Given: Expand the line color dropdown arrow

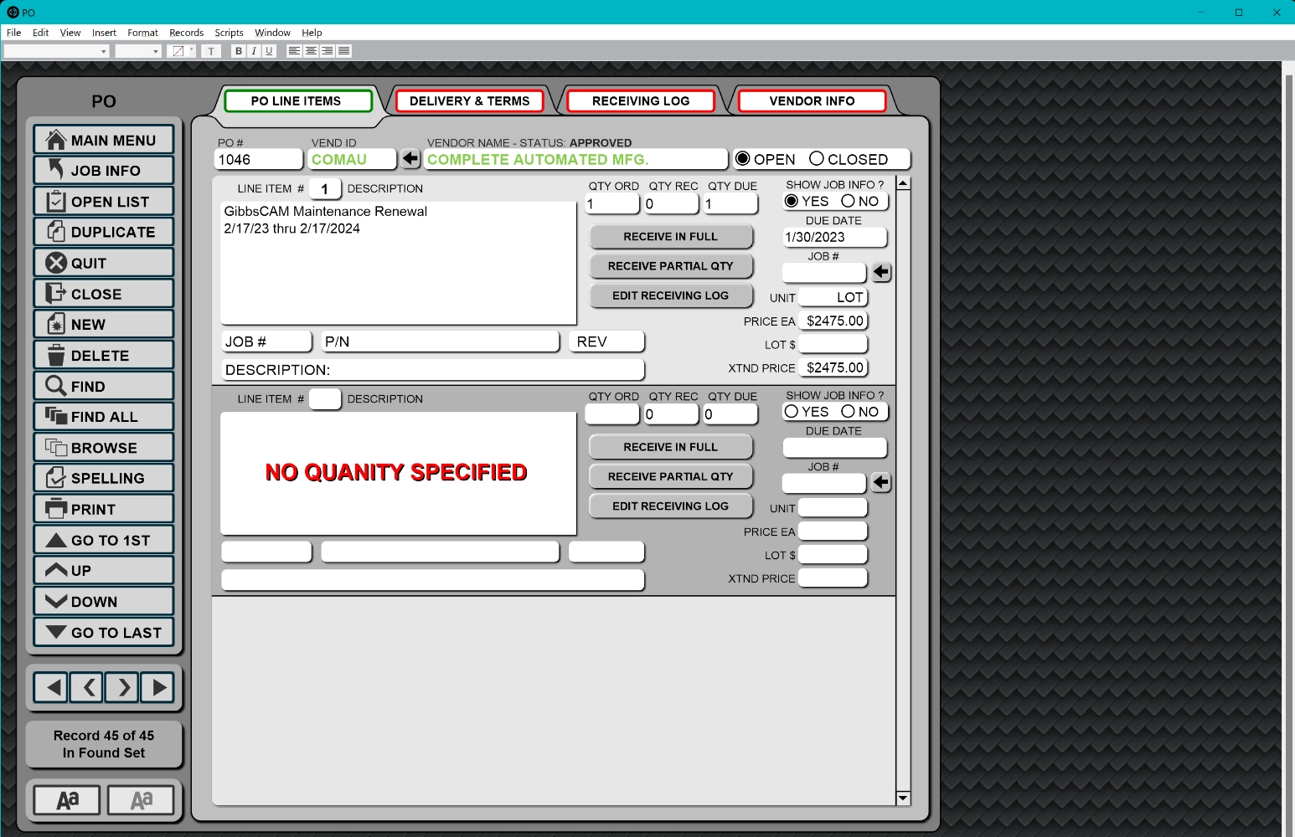Looking at the screenshot, I should tap(191, 51).
